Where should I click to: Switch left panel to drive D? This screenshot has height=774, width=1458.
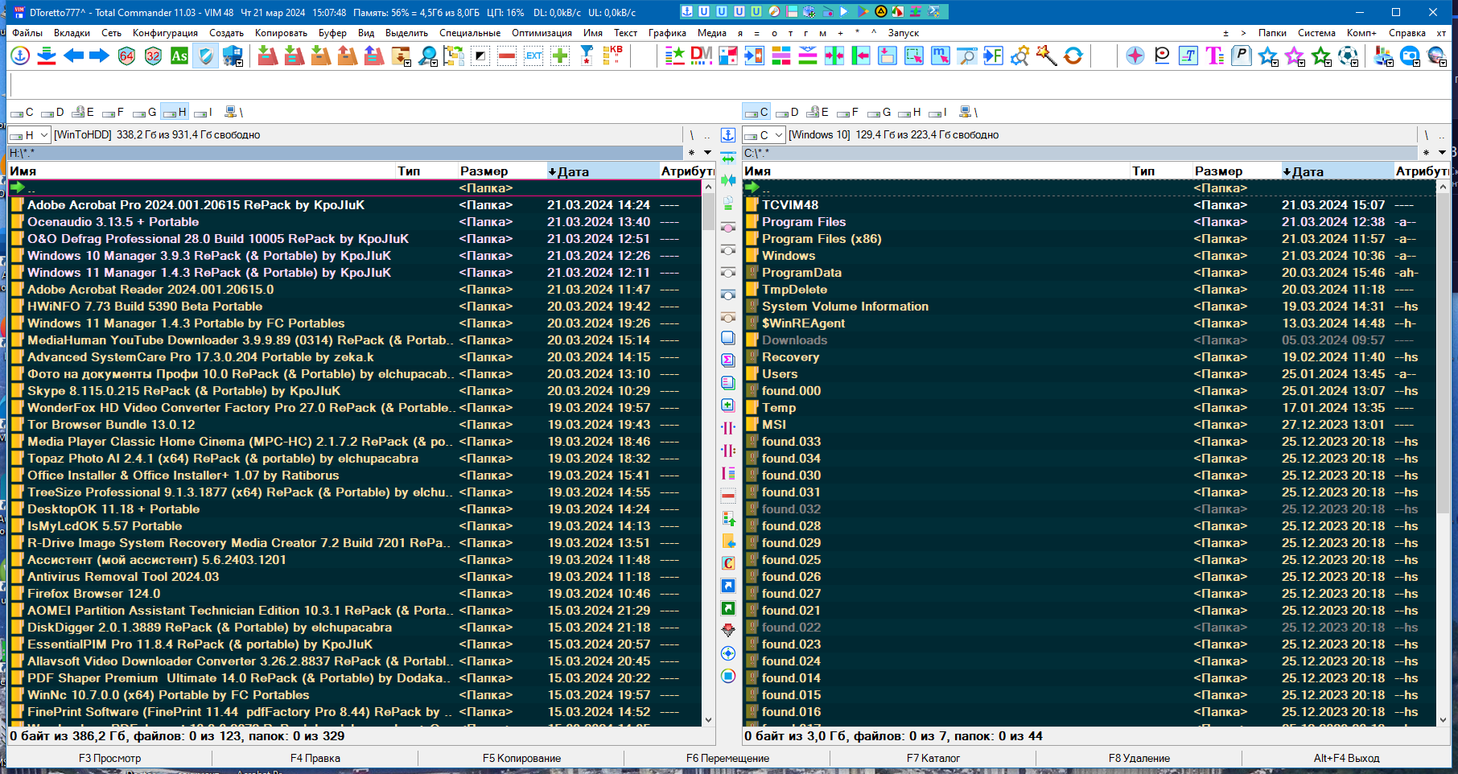53,112
